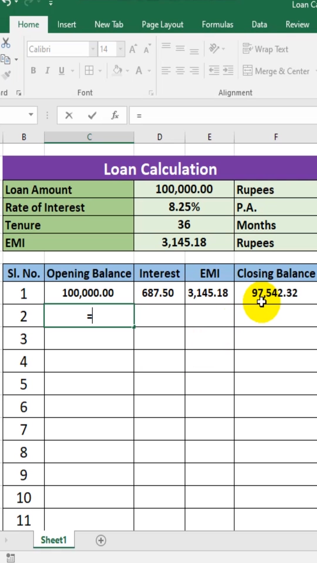Click the EMI value 3,145.18 in summary

pos(184,243)
